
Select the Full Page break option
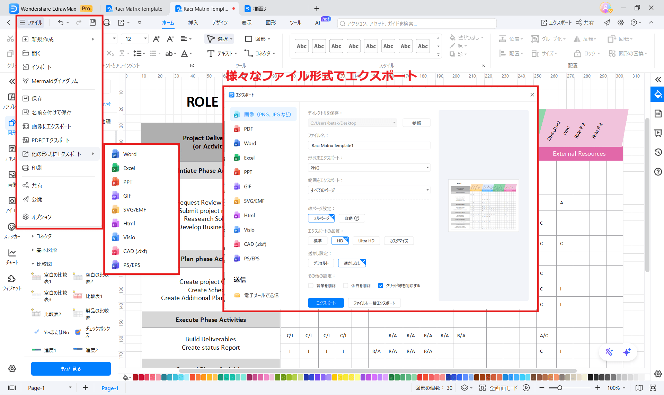(321, 218)
